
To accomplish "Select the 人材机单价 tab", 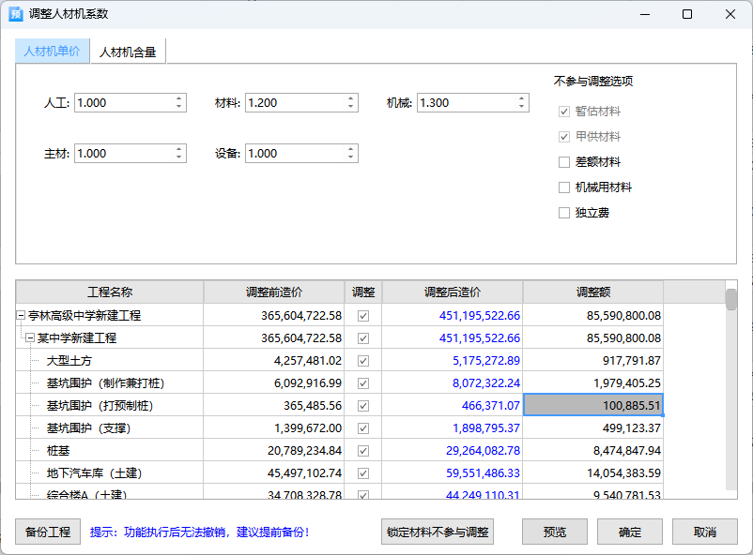I will click(x=52, y=52).
